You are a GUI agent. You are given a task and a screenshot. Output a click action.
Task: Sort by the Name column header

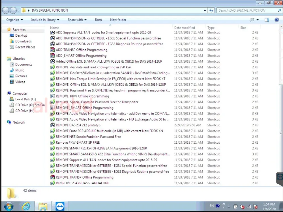click(55, 28)
